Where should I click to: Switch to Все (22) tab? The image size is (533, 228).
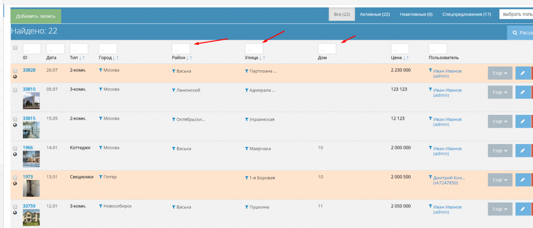tap(342, 14)
